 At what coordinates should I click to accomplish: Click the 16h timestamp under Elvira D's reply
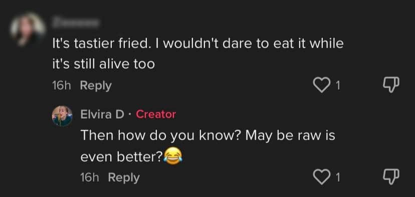point(89,177)
